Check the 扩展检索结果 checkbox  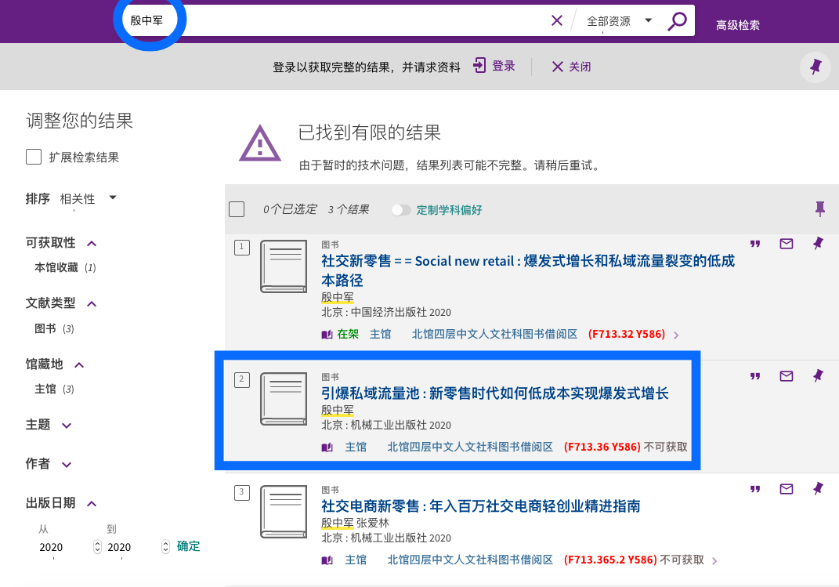click(34, 157)
